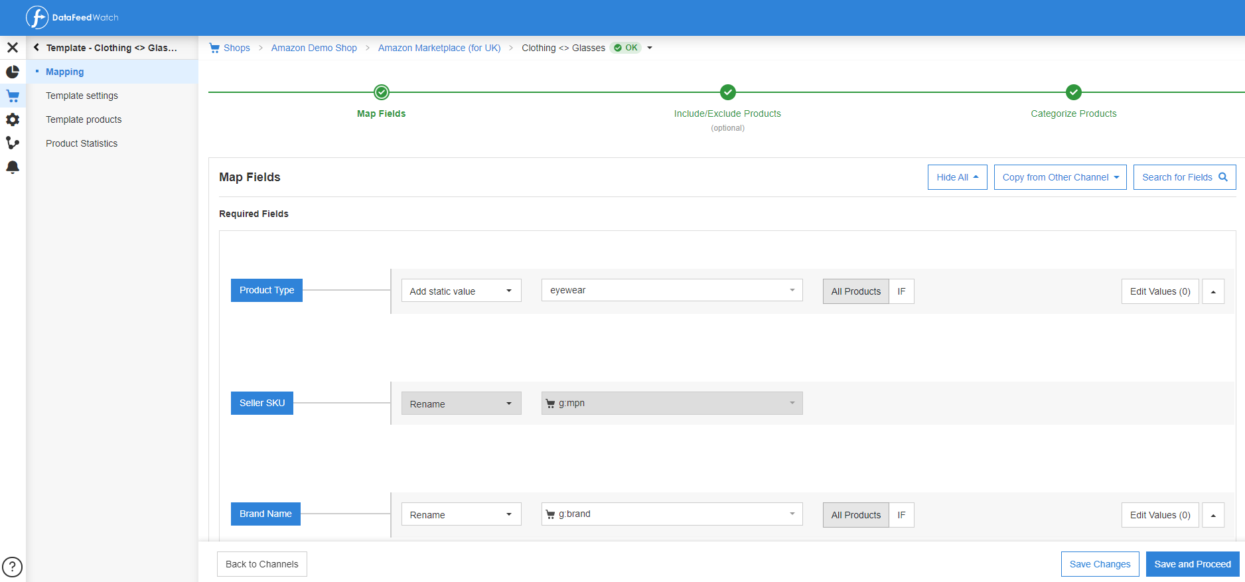Open the g:mpn field dropdown

672,403
